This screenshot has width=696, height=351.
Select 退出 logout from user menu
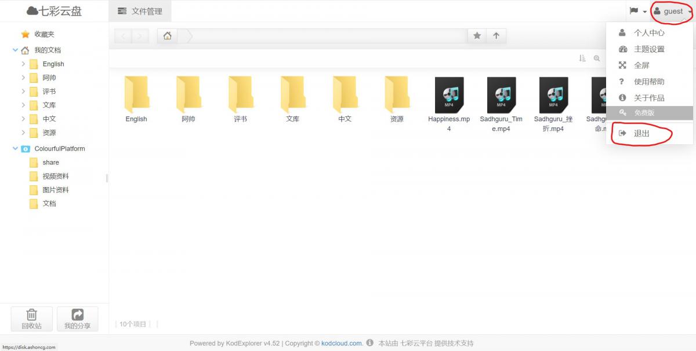[641, 133]
